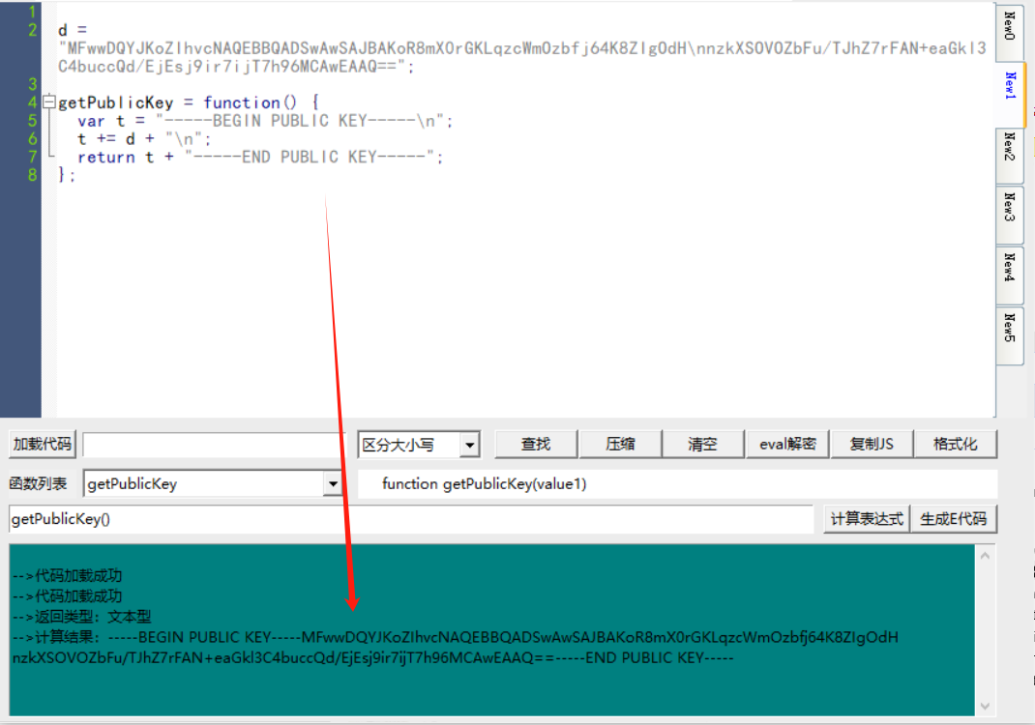Click the 'd =' assignment line
Image resolution: width=1035 pixels, height=725 pixels.
73,30
